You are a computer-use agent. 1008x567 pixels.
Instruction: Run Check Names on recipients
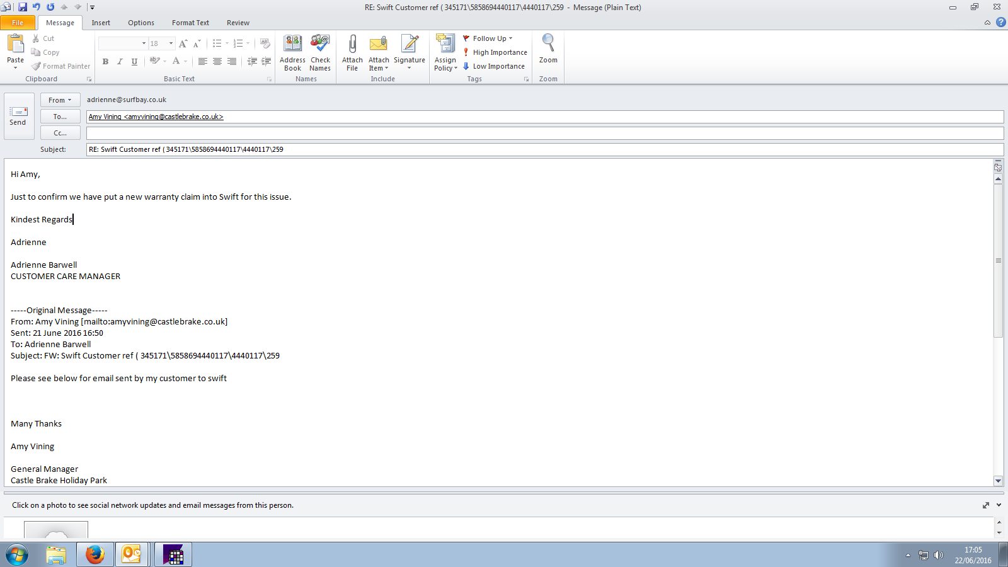(x=320, y=53)
